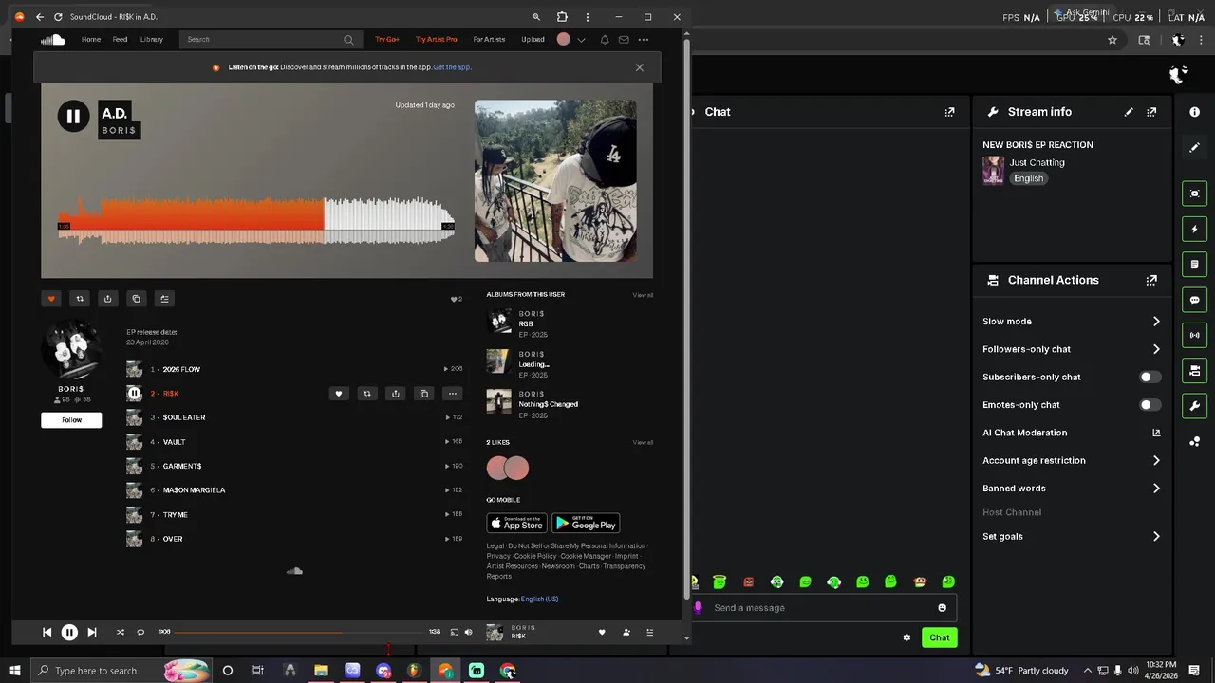Image resolution: width=1215 pixels, height=683 pixels.
Task: Toggle repeat in player bar
Action: pos(140,633)
